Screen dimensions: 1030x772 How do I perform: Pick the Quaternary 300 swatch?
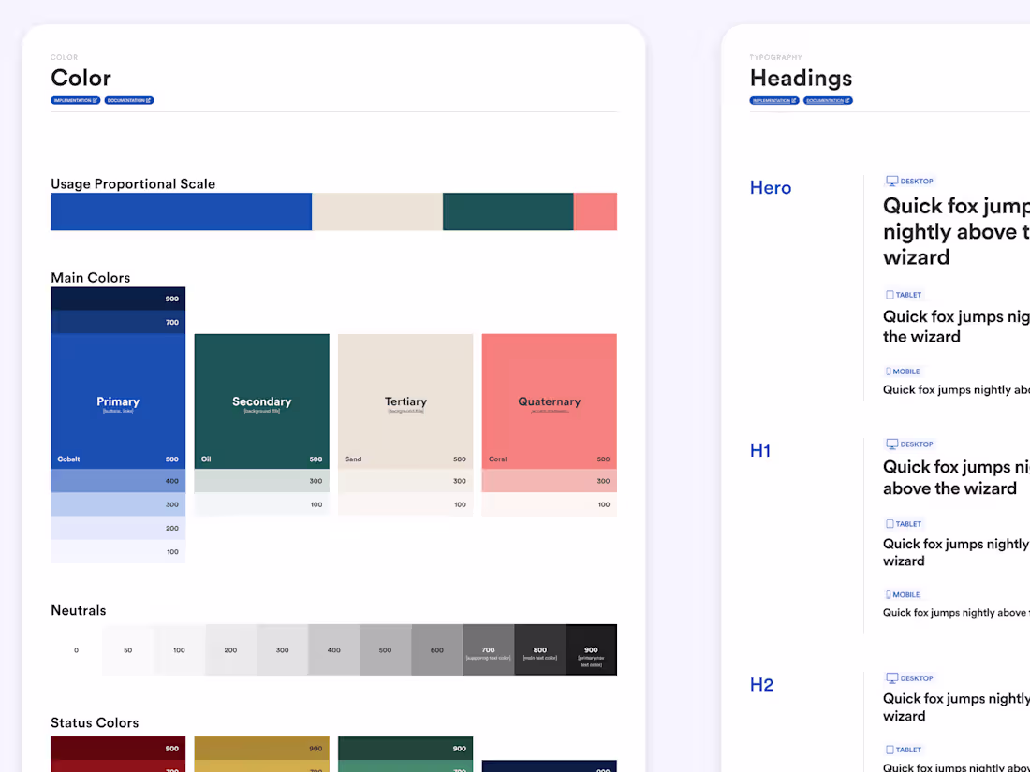[549, 481]
